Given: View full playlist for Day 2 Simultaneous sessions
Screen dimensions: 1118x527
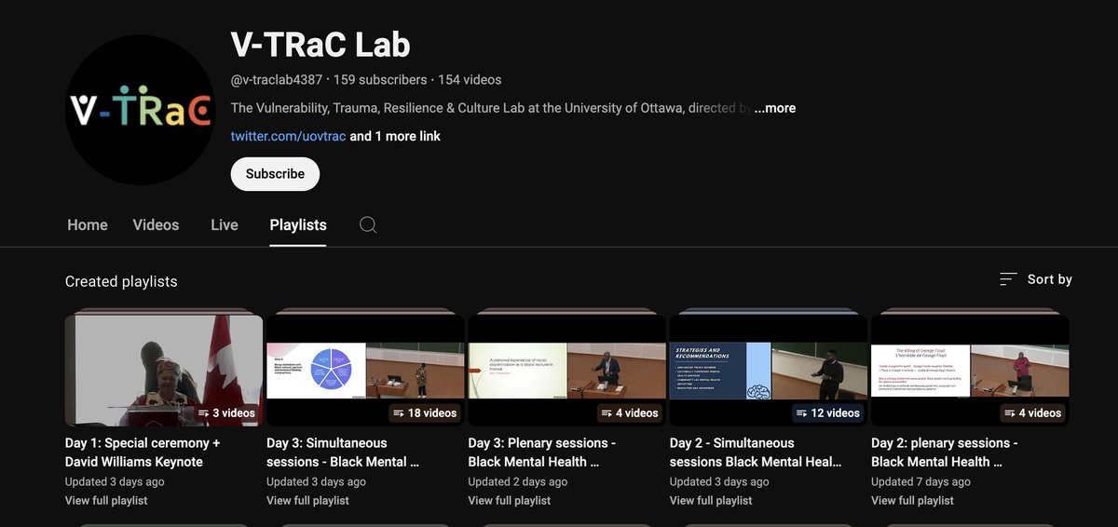Looking at the screenshot, I should [x=711, y=500].
